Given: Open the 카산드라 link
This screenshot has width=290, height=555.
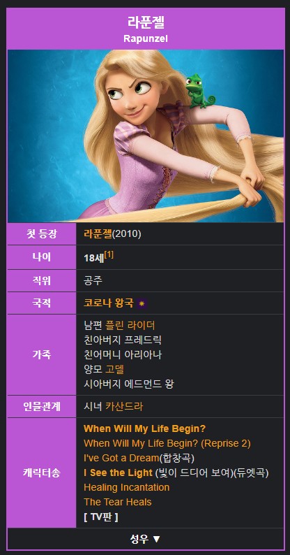Looking at the screenshot, I should pyautogui.click(x=124, y=406).
